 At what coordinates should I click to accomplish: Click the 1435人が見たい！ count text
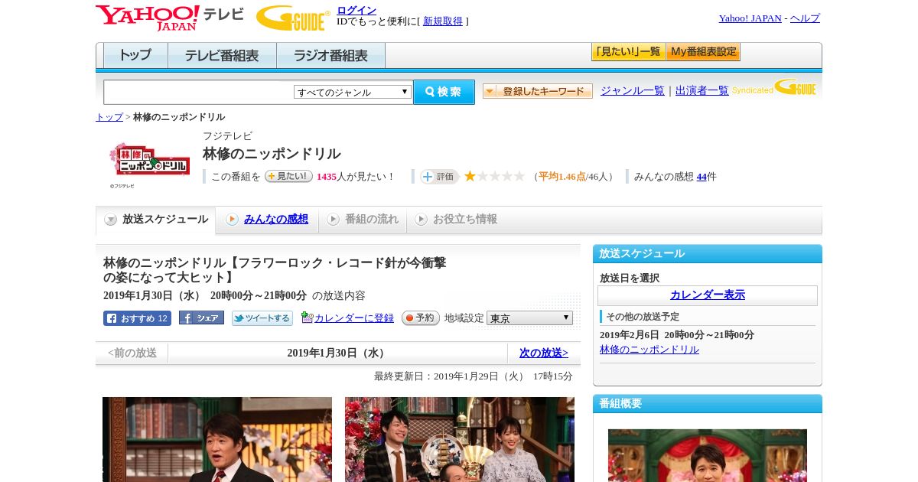pos(355,177)
